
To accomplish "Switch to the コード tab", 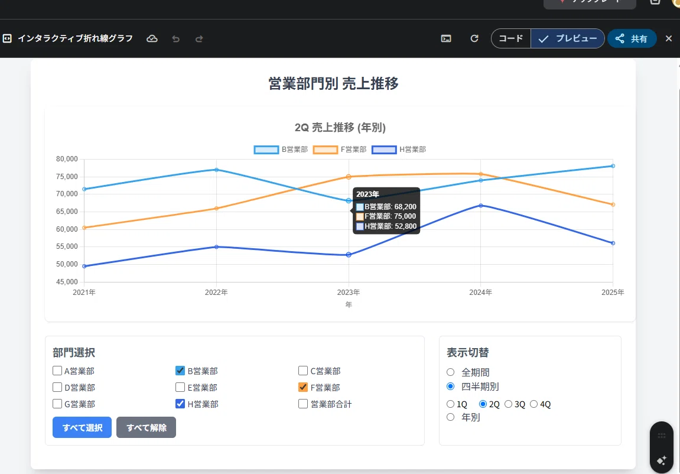I will click(511, 38).
